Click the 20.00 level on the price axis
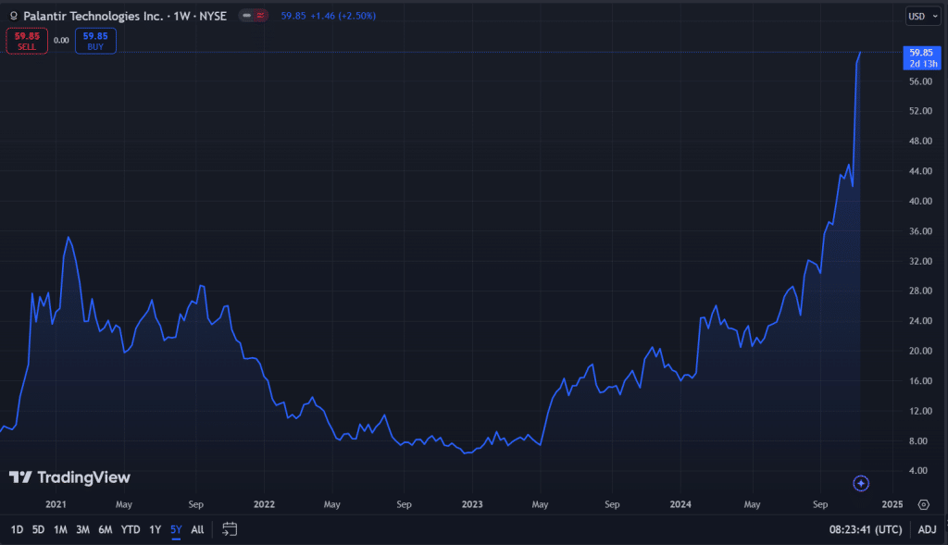The image size is (948, 545). pyautogui.click(x=921, y=351)
